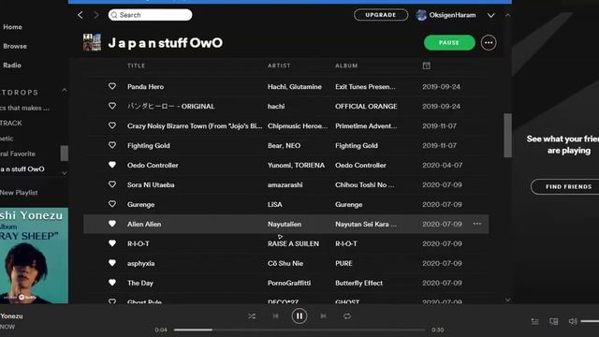Like the song Gurenge
599x337 pixels.
tap(112, 204)
